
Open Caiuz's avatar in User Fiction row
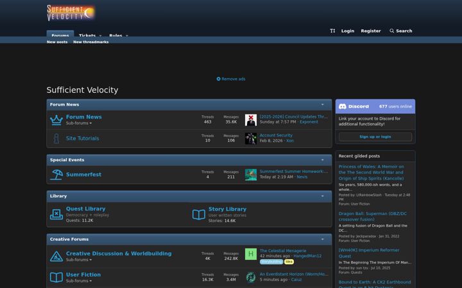[251, 277]
